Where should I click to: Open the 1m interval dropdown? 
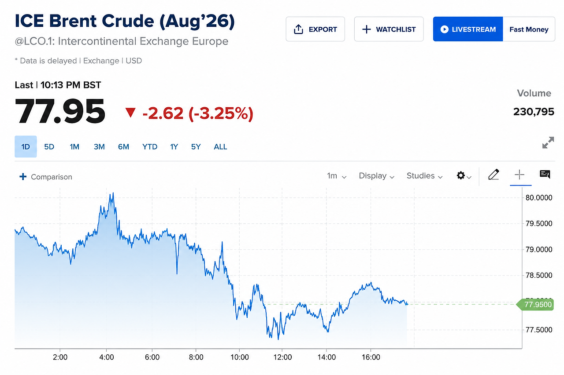(337, 176)
